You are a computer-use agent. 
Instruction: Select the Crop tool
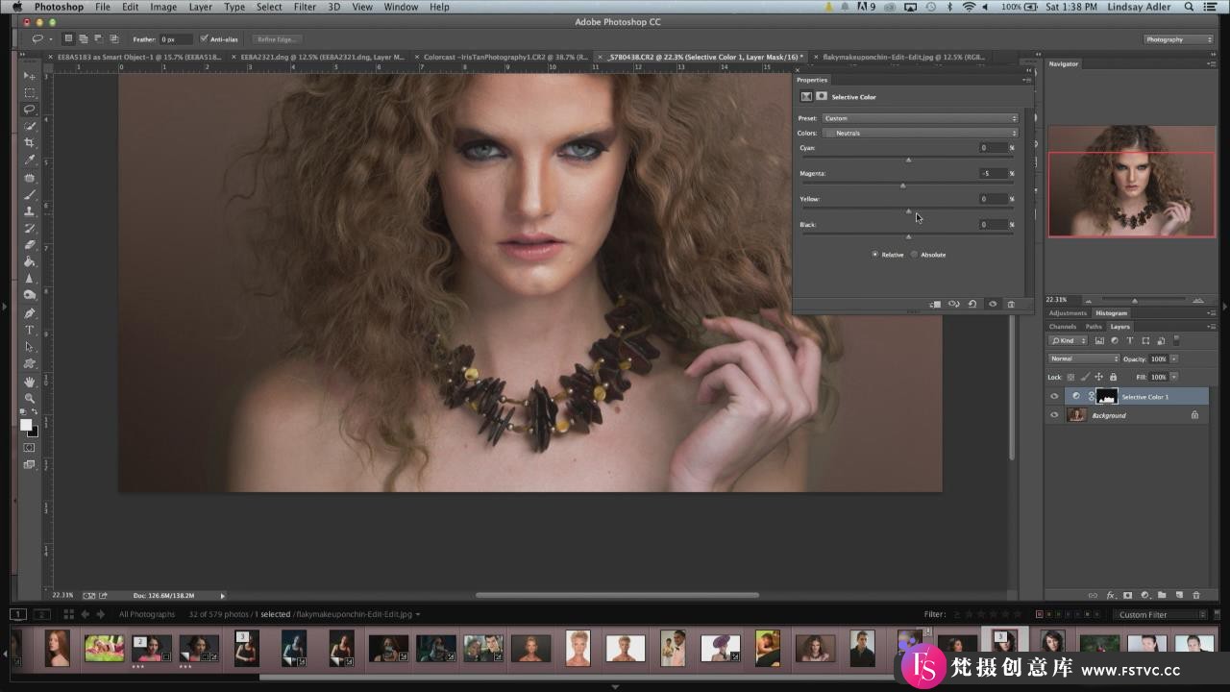point(30,143)
